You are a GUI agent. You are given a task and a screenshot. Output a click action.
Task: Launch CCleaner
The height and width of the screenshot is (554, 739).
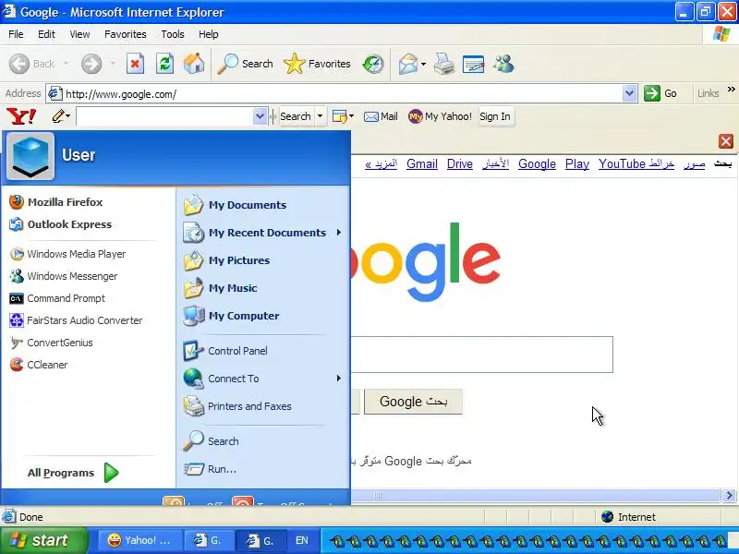tap(39, 365)
